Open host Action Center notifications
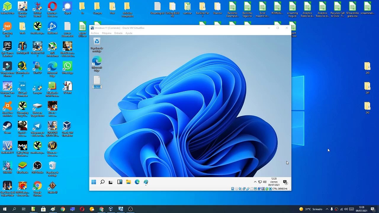 pos(373,209)
